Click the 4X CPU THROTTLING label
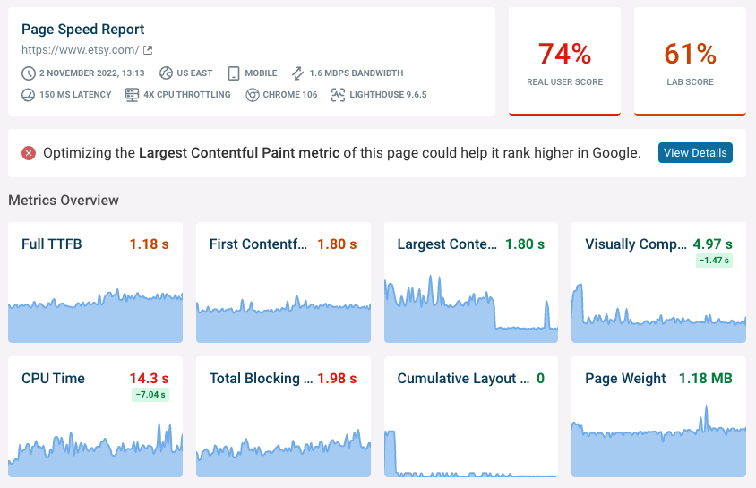The height and width of the screenshot is (488, 756). click(187, 95)
